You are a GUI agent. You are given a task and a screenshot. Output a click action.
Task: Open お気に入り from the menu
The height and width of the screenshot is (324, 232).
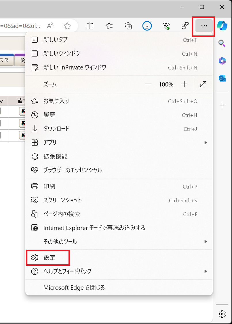coord(119,101)
